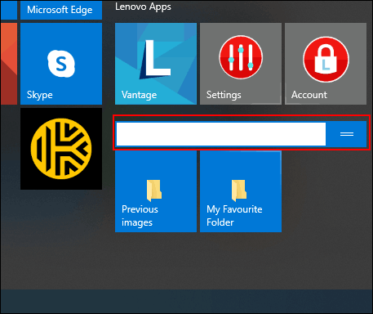
Task: Click the group name text field
Action: point(221,134)
